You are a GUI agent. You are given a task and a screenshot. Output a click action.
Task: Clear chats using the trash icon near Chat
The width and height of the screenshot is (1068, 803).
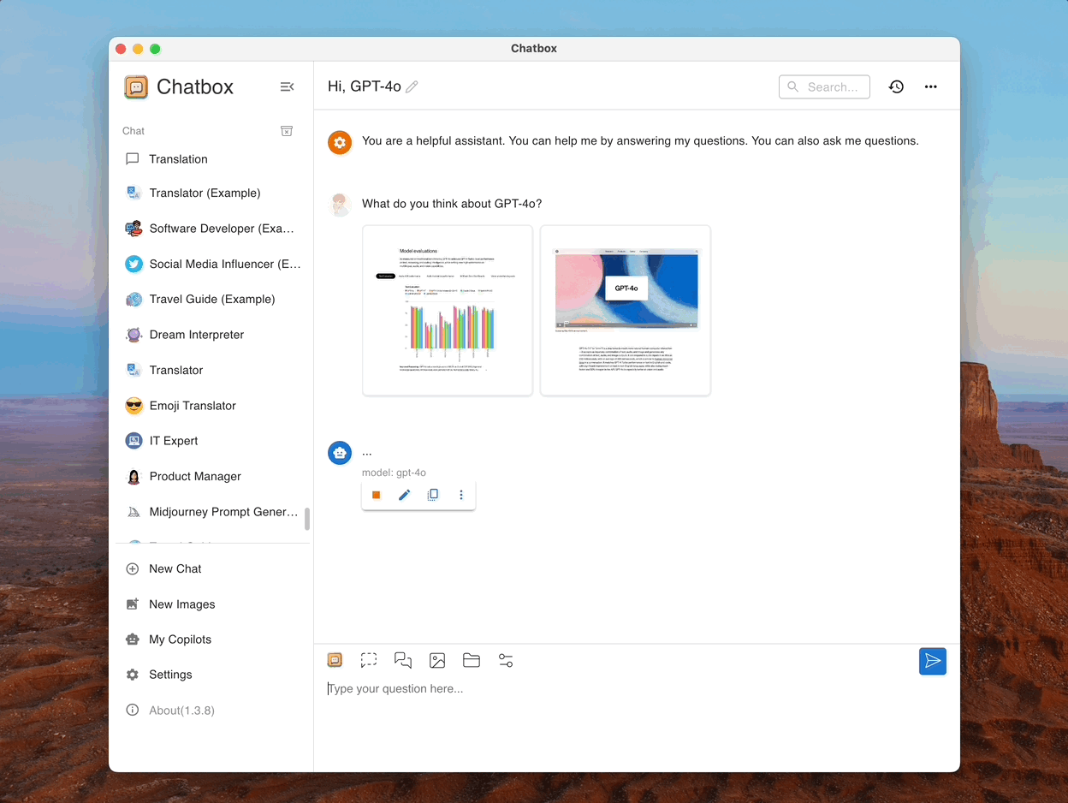pos(287,131)
